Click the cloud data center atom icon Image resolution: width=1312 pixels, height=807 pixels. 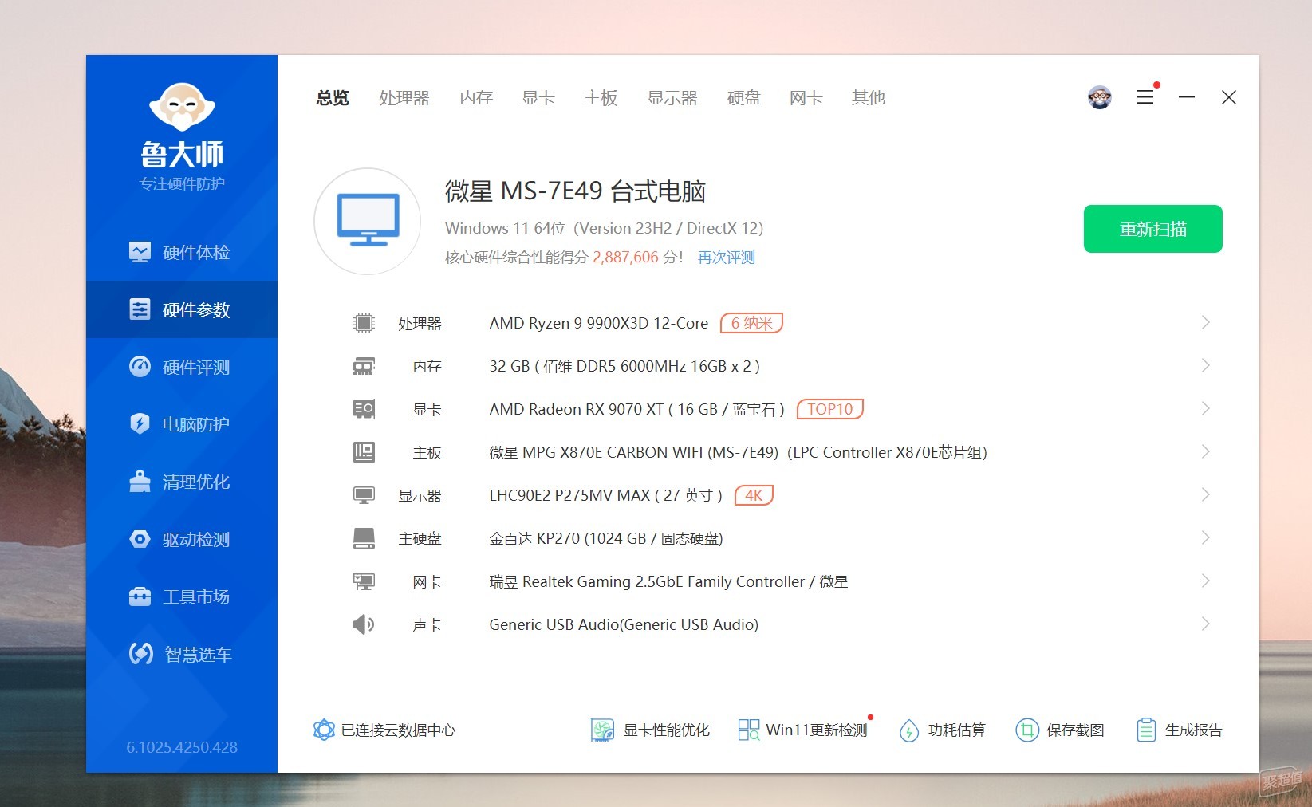324,730
